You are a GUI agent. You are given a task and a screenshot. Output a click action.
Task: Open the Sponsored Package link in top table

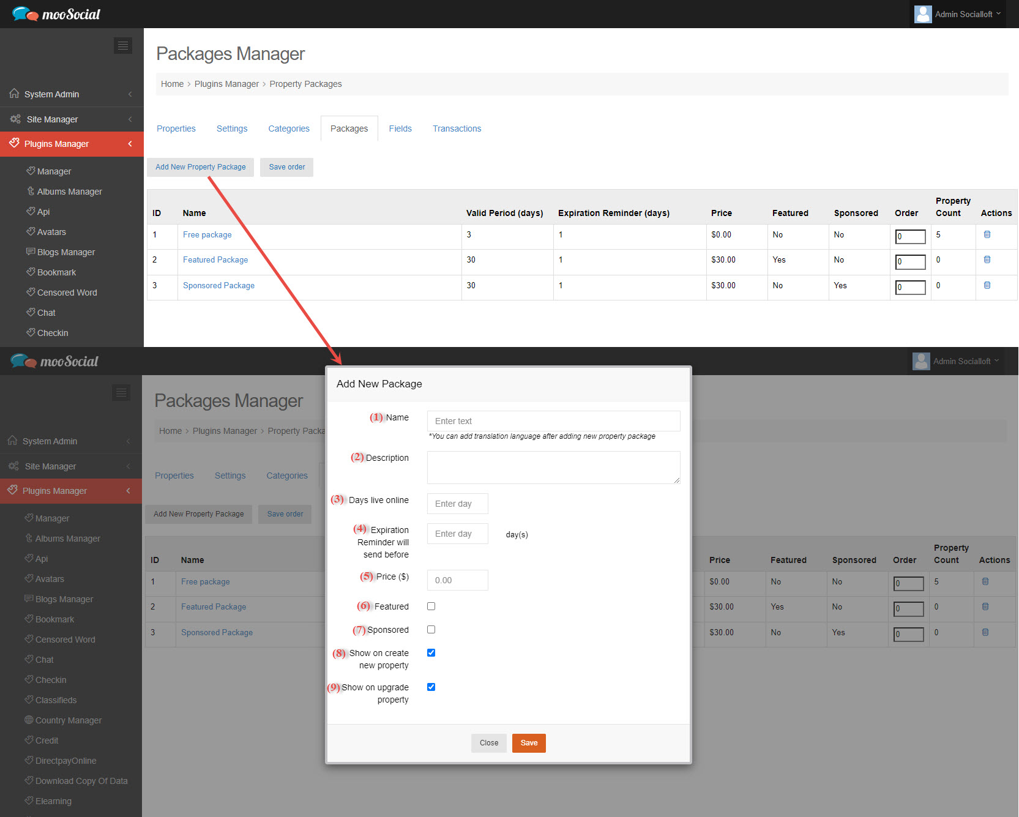218,285
